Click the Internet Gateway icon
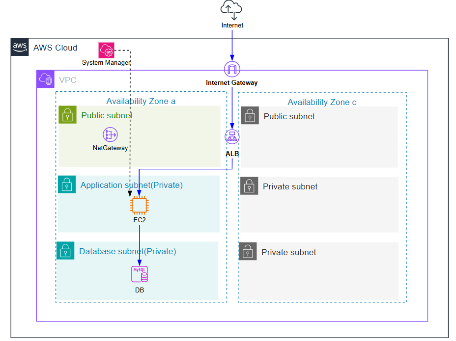 (x=231, y=69)
